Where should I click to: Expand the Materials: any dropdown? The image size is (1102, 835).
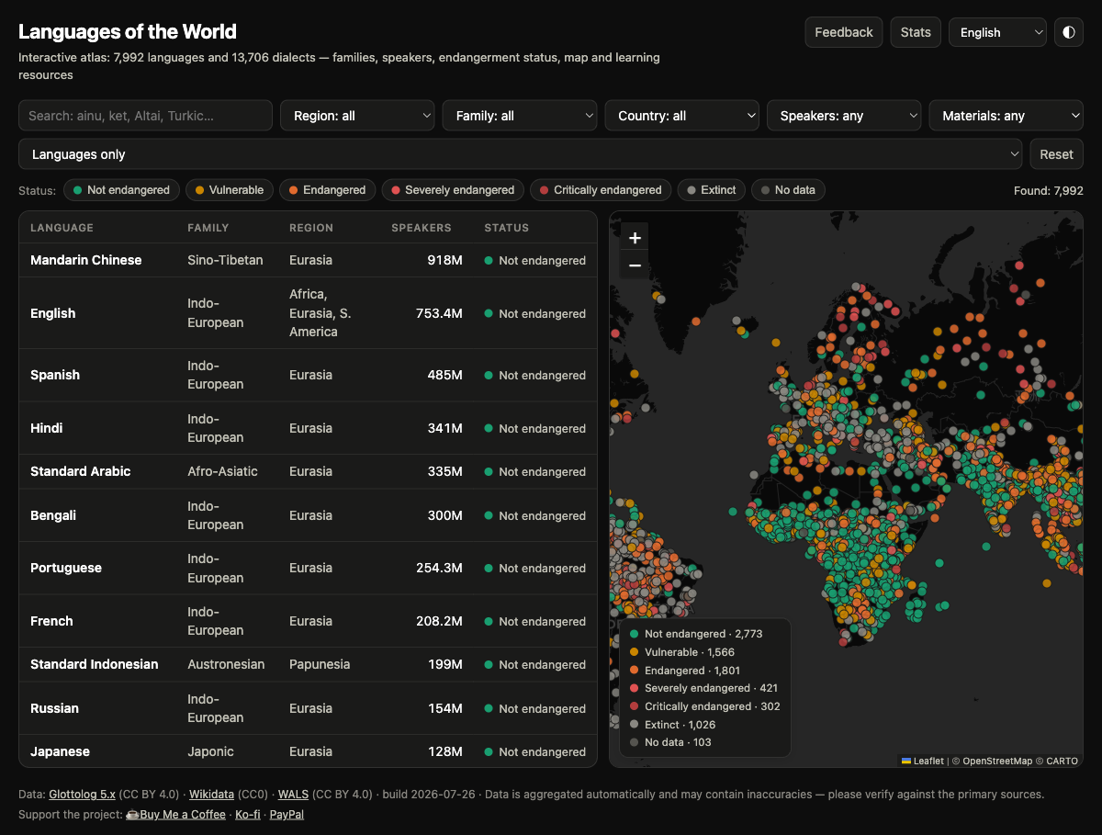pos(1006,116)
